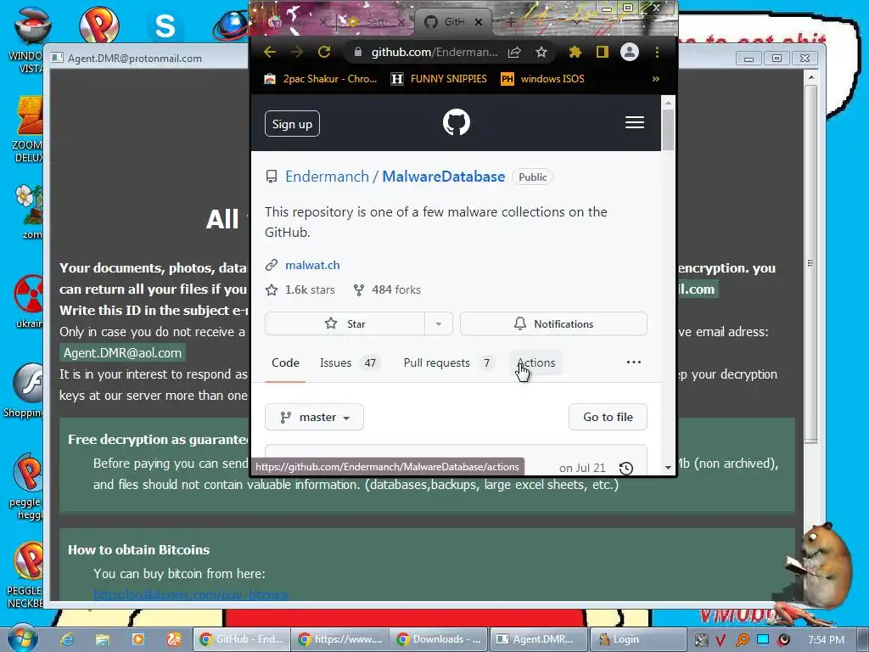Select the Code tab
Image resolution: width=869 pixels, height=652 pixels.
(x=285, y=363)
